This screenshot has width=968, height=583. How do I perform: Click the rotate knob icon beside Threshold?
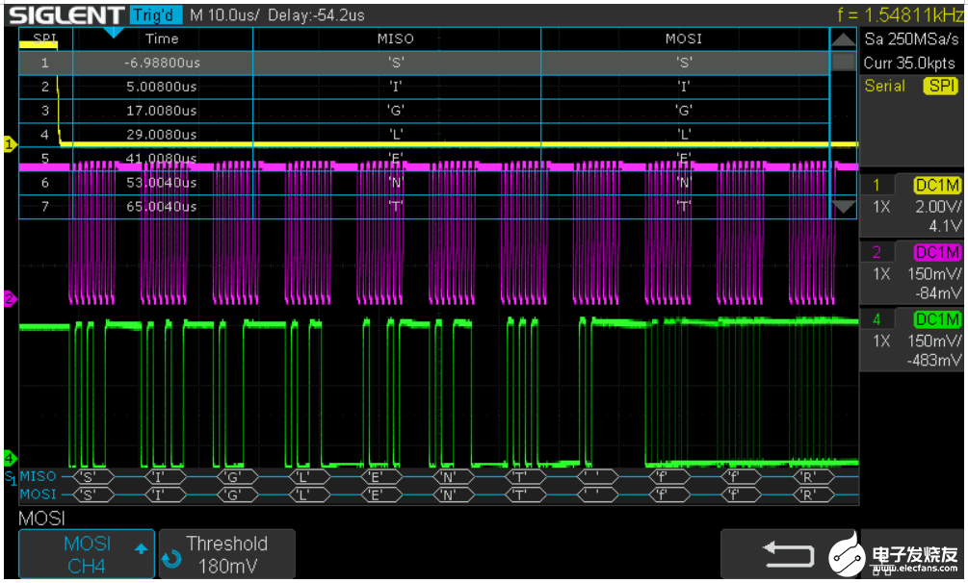coord(171,559)
